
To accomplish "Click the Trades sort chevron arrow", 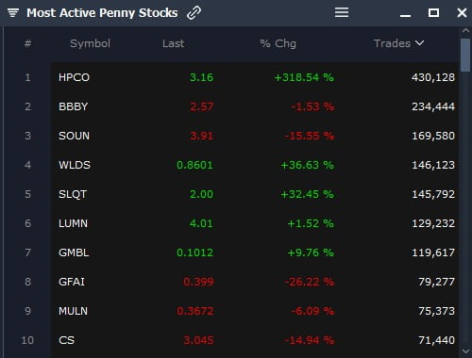I will pyautogui.click(x=420, y=42).
